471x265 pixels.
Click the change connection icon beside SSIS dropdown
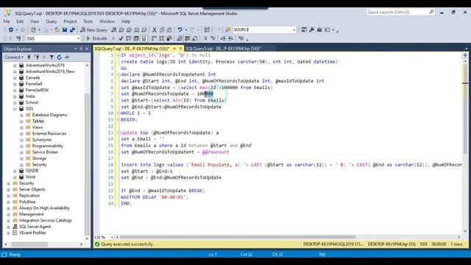pyautogui.click(x=18, y=38)
